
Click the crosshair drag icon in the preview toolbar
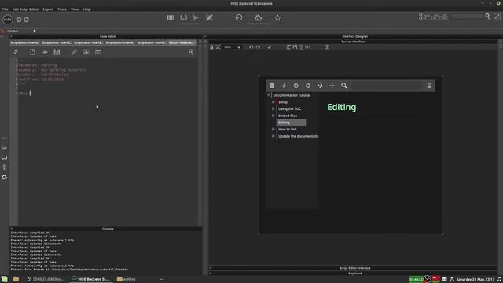[x=332, y=86]
